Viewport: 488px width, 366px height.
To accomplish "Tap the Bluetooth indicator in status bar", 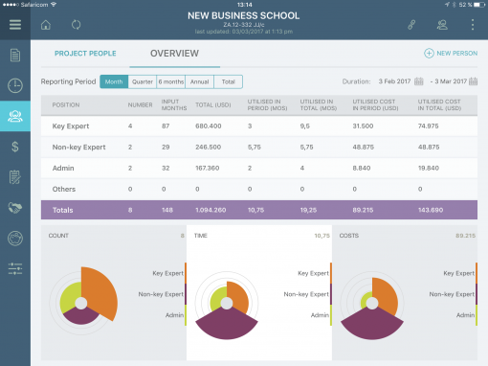I will click(454, 5).
